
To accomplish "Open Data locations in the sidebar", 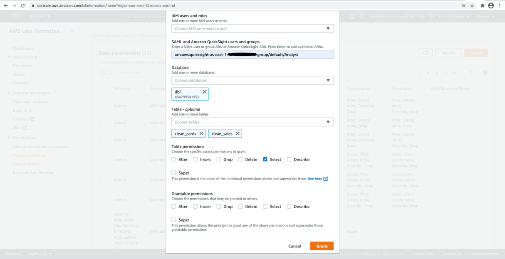I will (26, 164).
